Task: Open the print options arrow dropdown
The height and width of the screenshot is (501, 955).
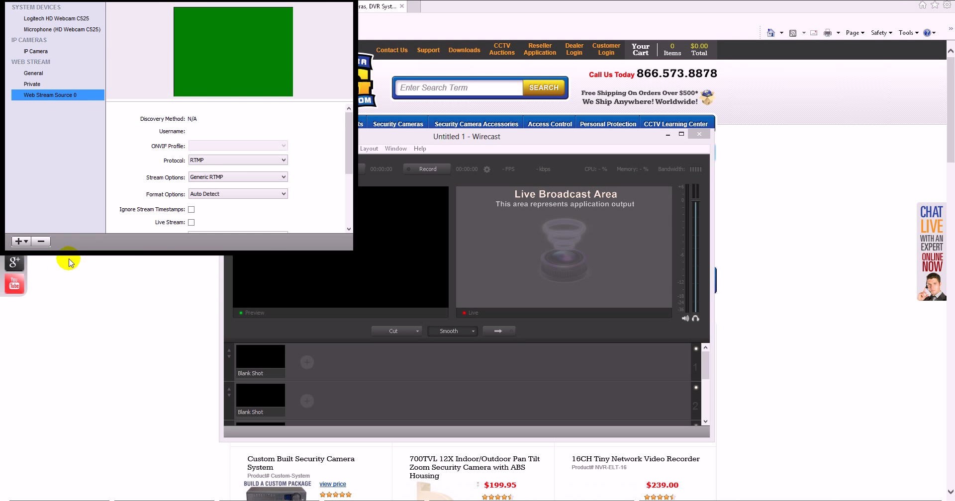Action: coord(838,33)
